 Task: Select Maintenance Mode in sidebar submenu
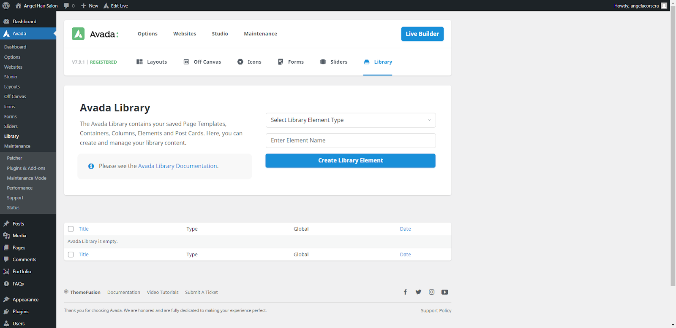pos(27,178)
